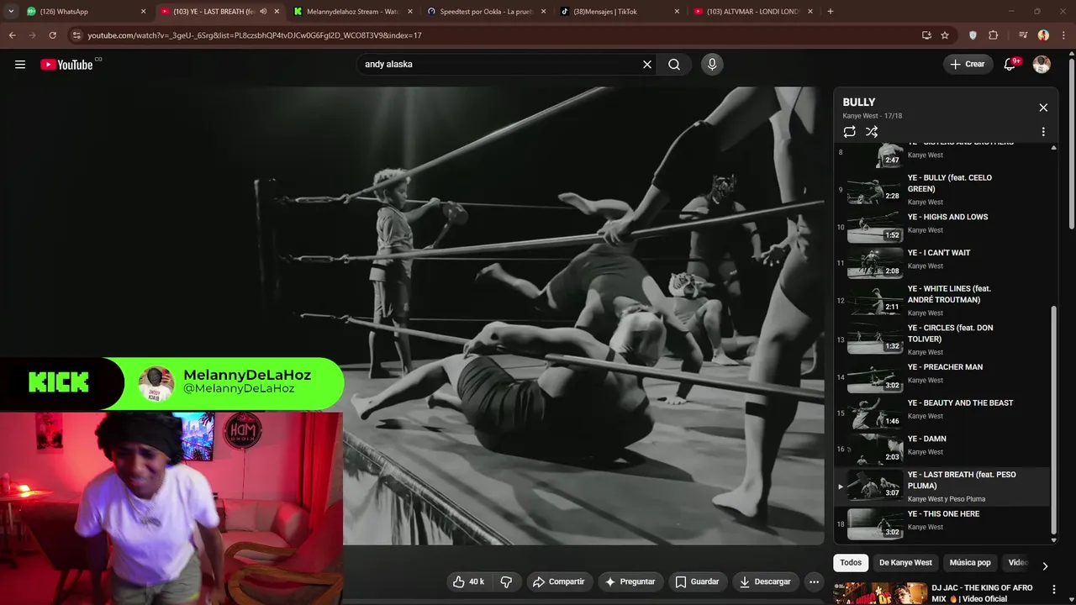Dislike the video with the thumbs down
1076x605 pixels.
(506, 581)
